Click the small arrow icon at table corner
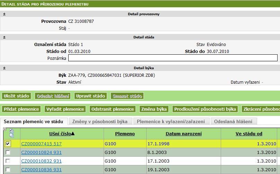 coord(5,129)
